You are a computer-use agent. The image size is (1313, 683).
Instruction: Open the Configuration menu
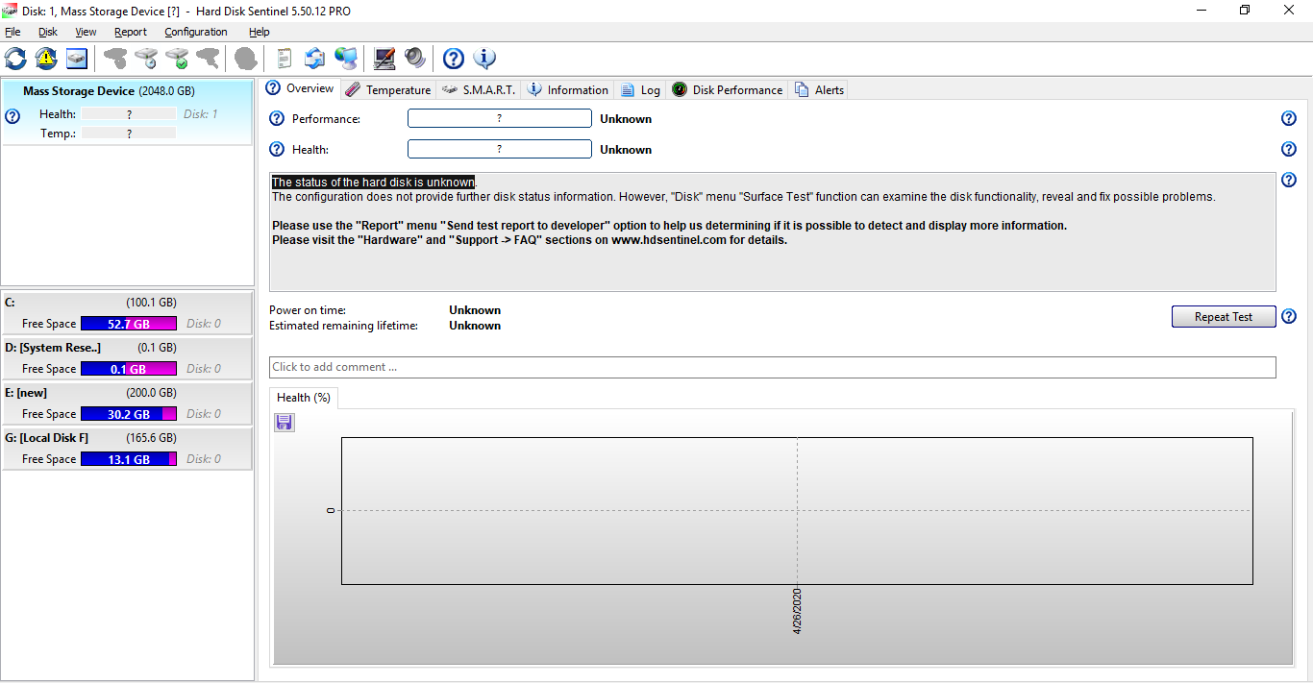[196, 32]
